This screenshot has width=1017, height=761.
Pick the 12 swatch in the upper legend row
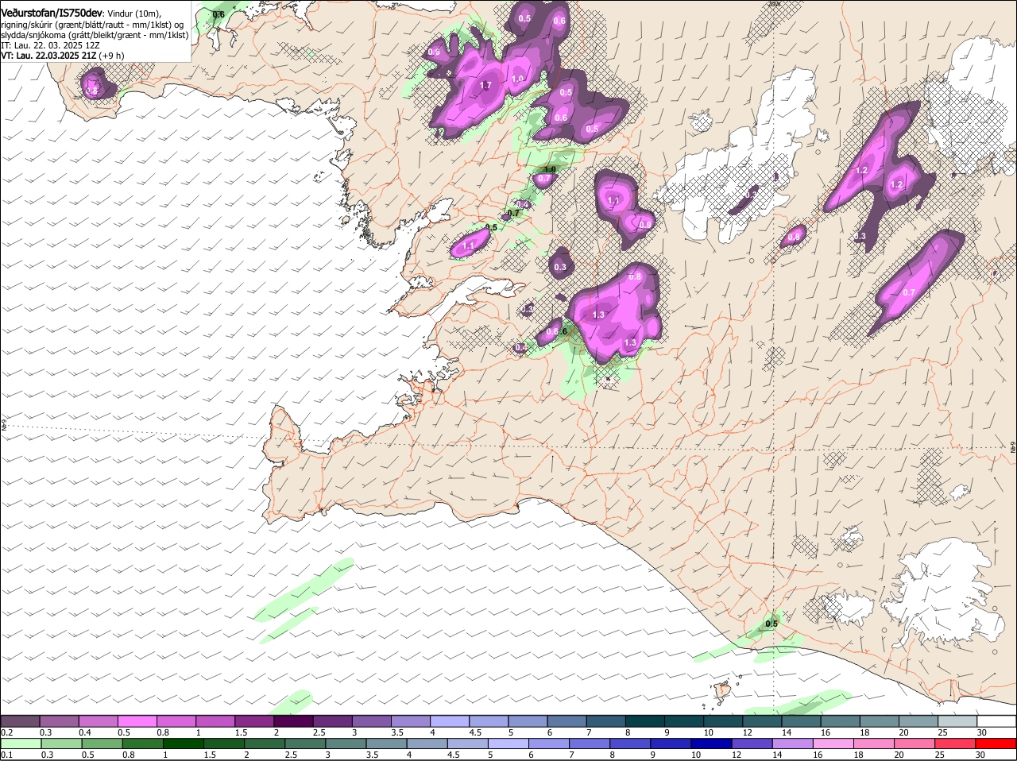click(761, 720)
